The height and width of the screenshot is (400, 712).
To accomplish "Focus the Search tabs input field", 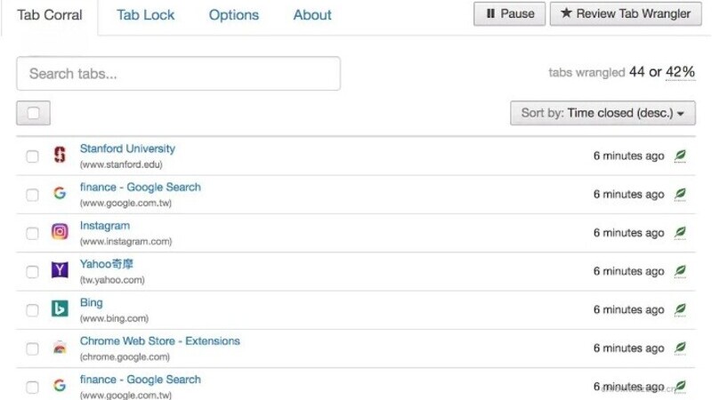I will pyautogui.click(x=178, y=74).
